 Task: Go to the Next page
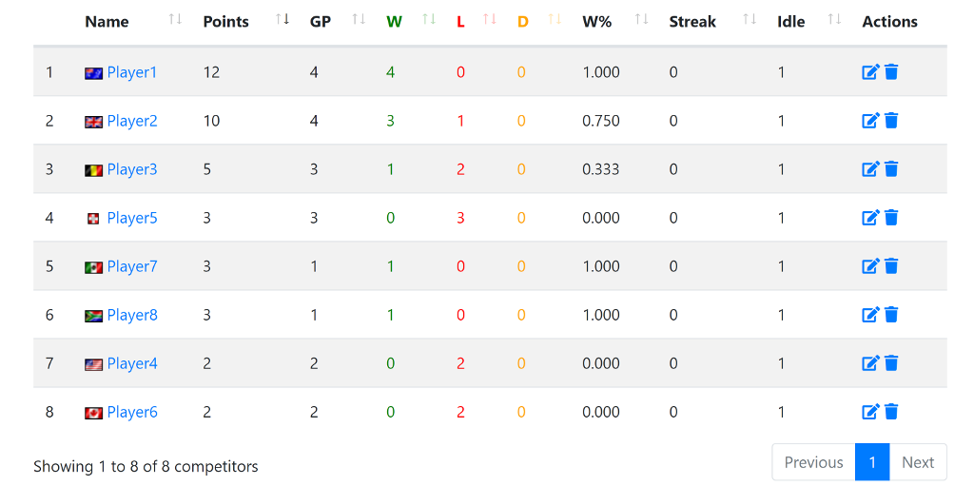918,462
